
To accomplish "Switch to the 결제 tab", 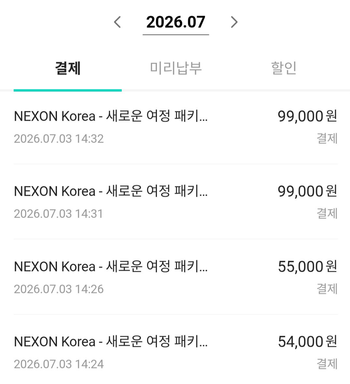I will click(68, 68).
